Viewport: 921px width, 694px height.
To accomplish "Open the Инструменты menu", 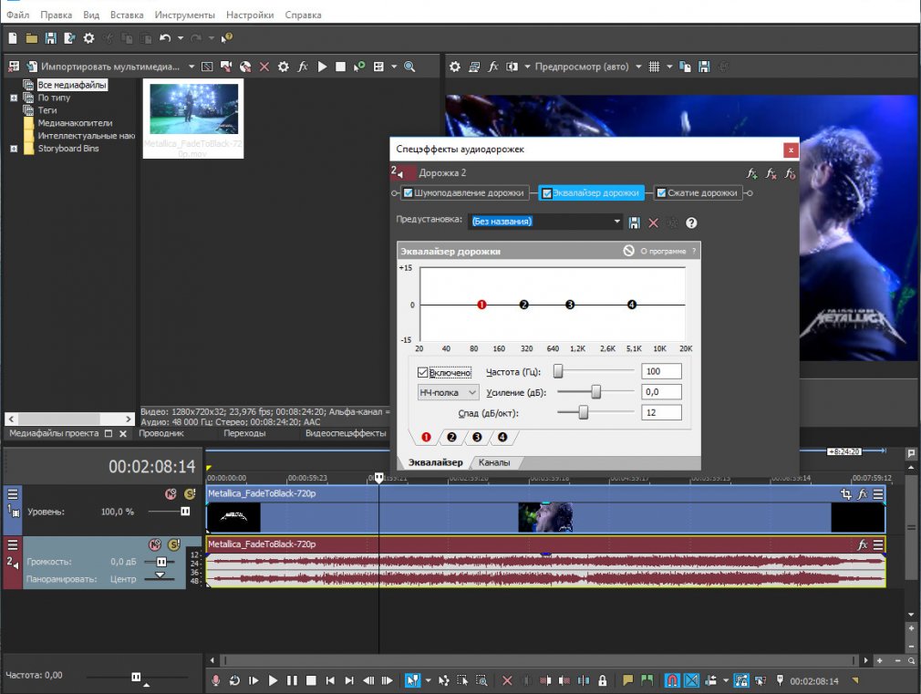I will pyautogui.click(x=184, y=15).
